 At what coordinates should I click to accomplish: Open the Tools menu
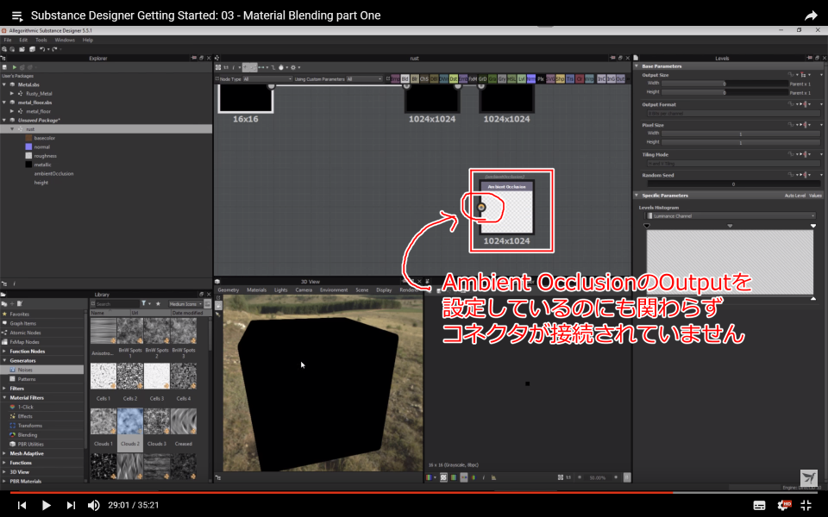coord(41,40)
